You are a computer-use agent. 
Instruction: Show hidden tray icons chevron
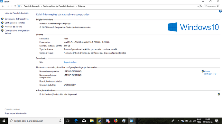click(178, 121)
